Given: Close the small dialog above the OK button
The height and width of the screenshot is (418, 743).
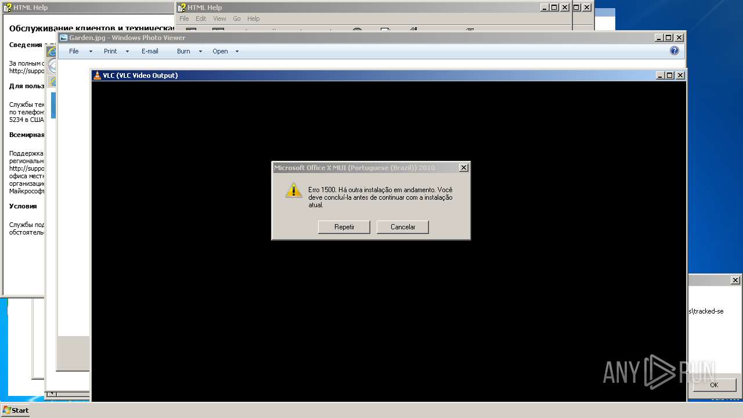Looking at the screenshot, I should pos(735,280).
